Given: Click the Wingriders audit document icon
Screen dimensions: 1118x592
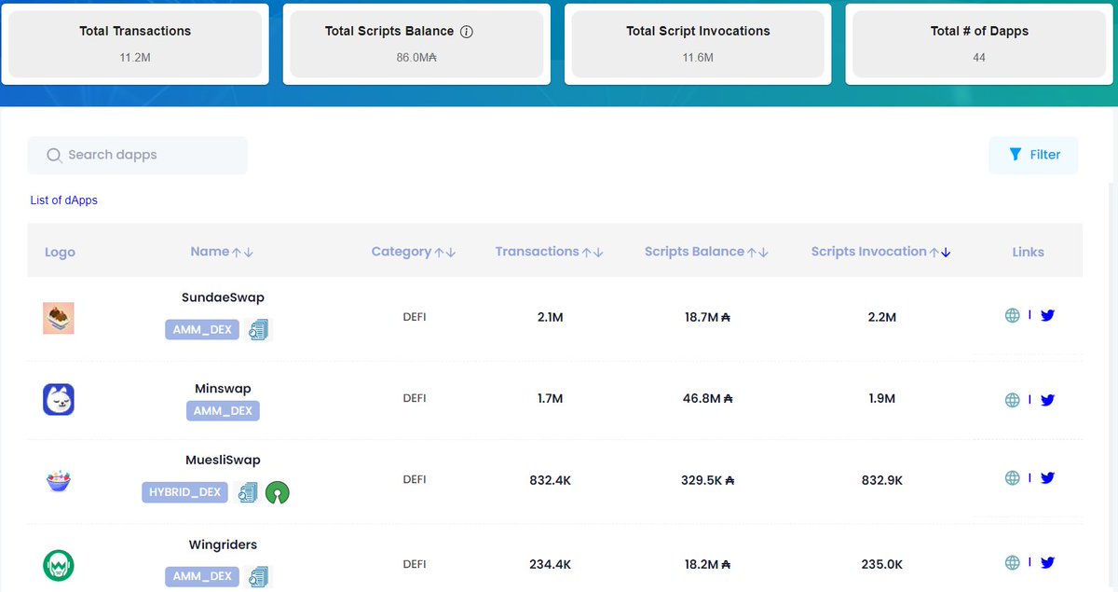Looking at the screenshot, I should [258, 577].
